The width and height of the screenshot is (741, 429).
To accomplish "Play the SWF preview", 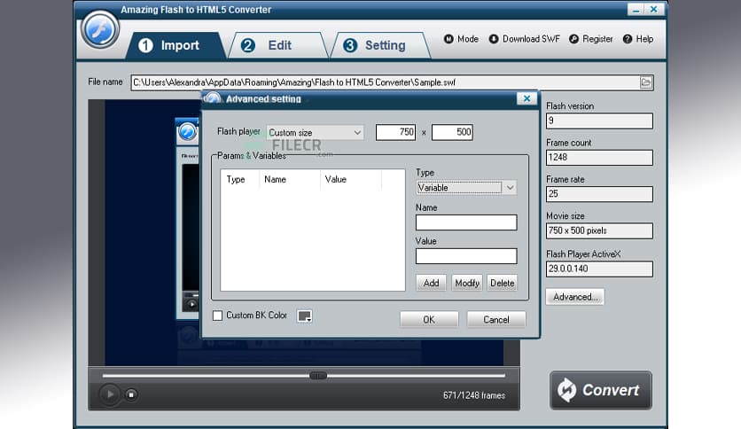I will 110,394.
